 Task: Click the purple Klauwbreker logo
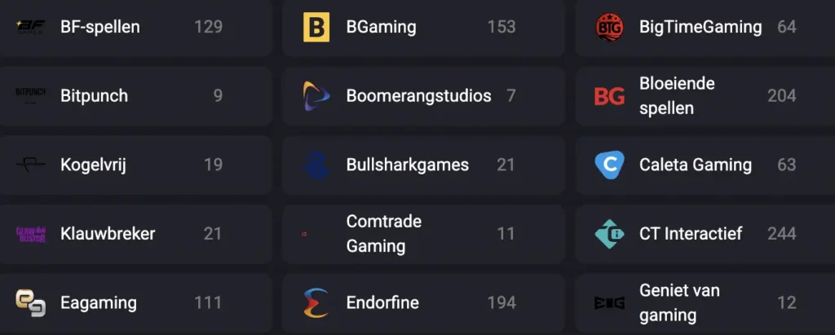tap(30, 234)
